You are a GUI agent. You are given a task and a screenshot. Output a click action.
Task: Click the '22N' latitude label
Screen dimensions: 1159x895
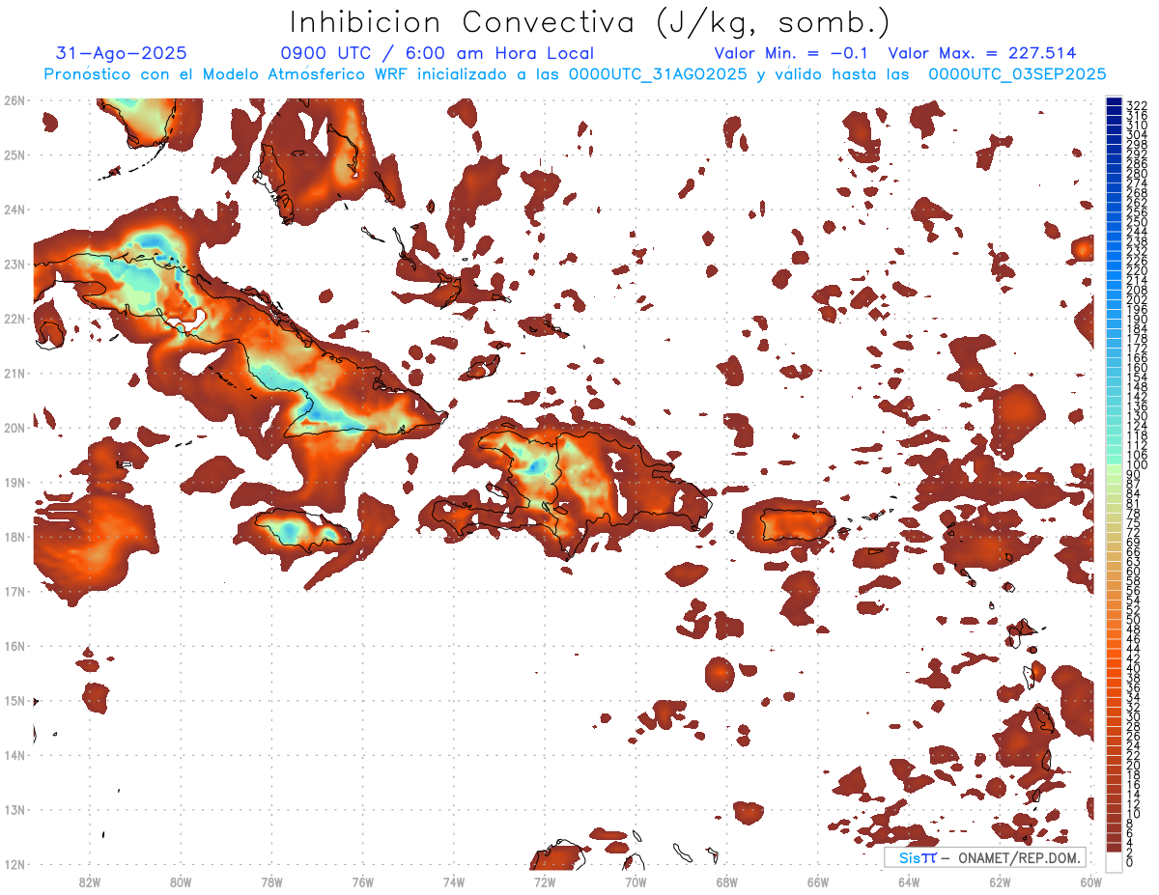pyautogui.click(x=14, y=319)
